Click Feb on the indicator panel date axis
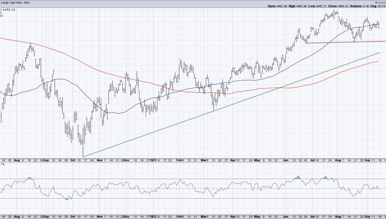Viewport: 386px width, 219px height. (x=179, y=216)
